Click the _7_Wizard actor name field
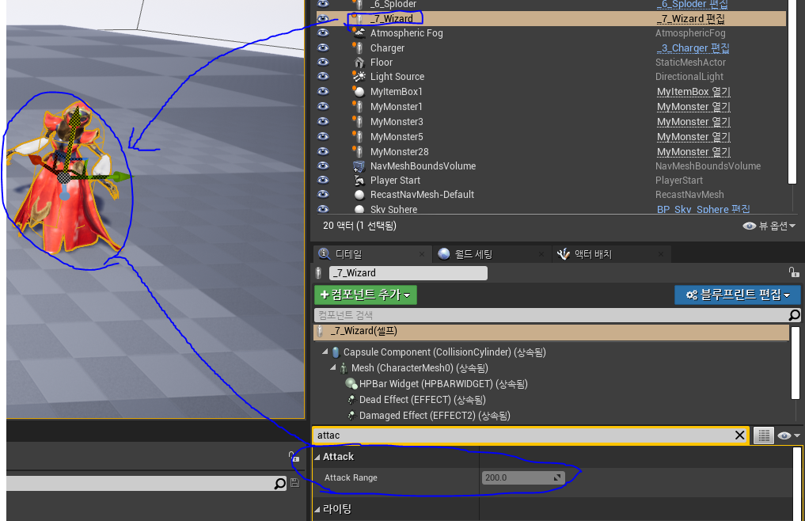The width and height of the screenshot is (805, 521). tap(408, 273)
